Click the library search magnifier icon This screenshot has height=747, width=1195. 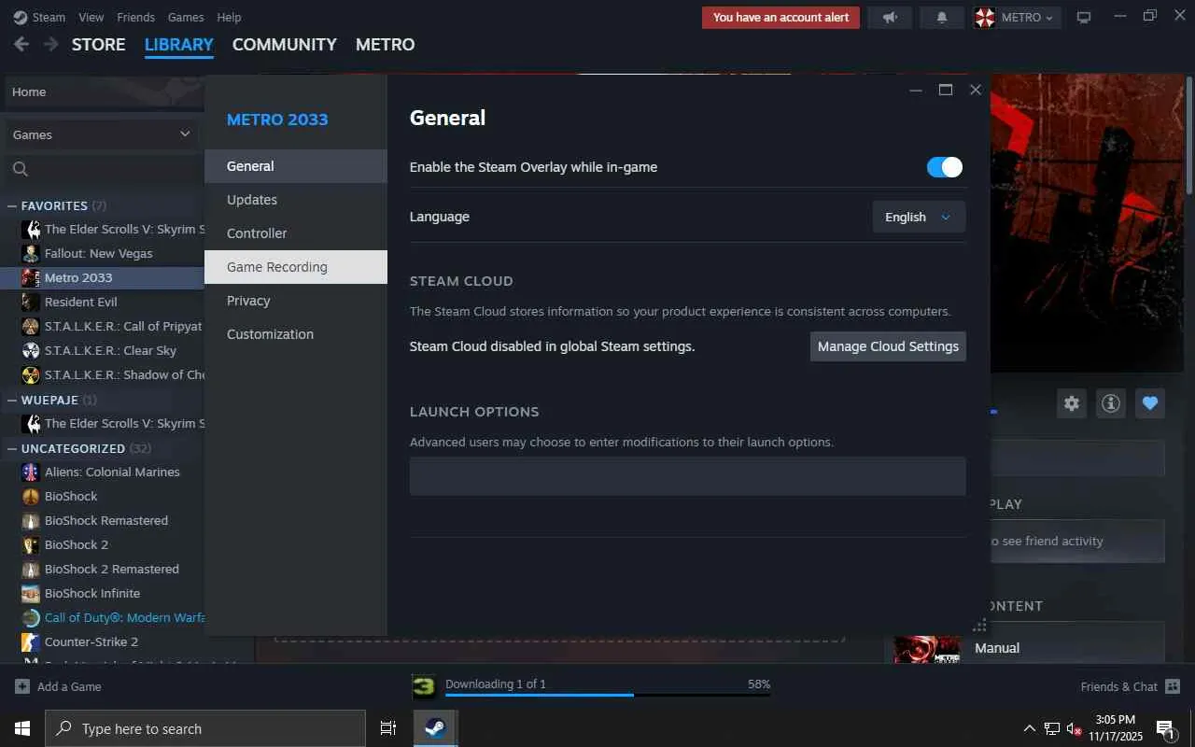tap(21, 169)
